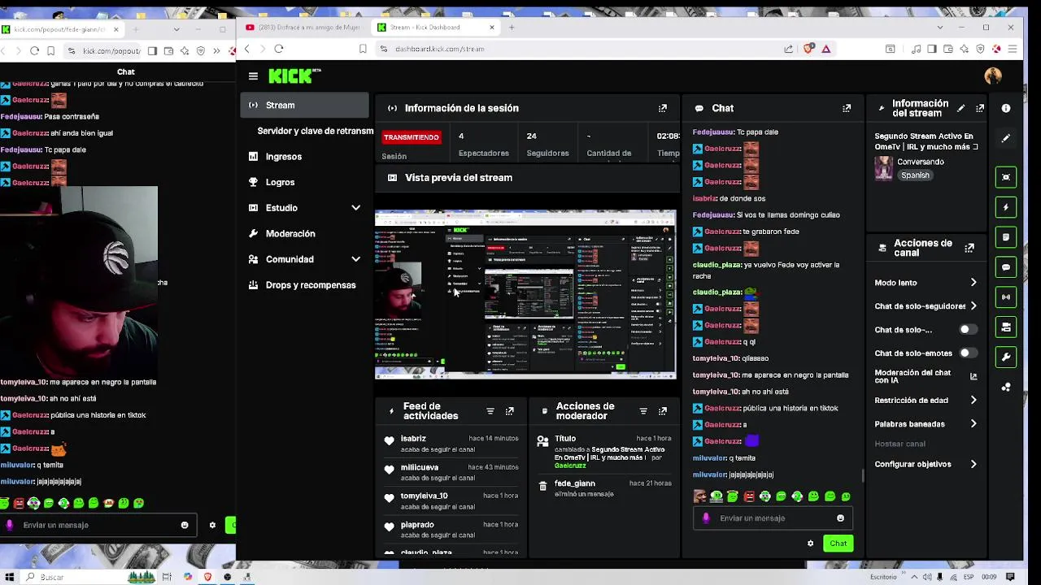Open chat settings gear next to Chat button

(x=810, y=544)
